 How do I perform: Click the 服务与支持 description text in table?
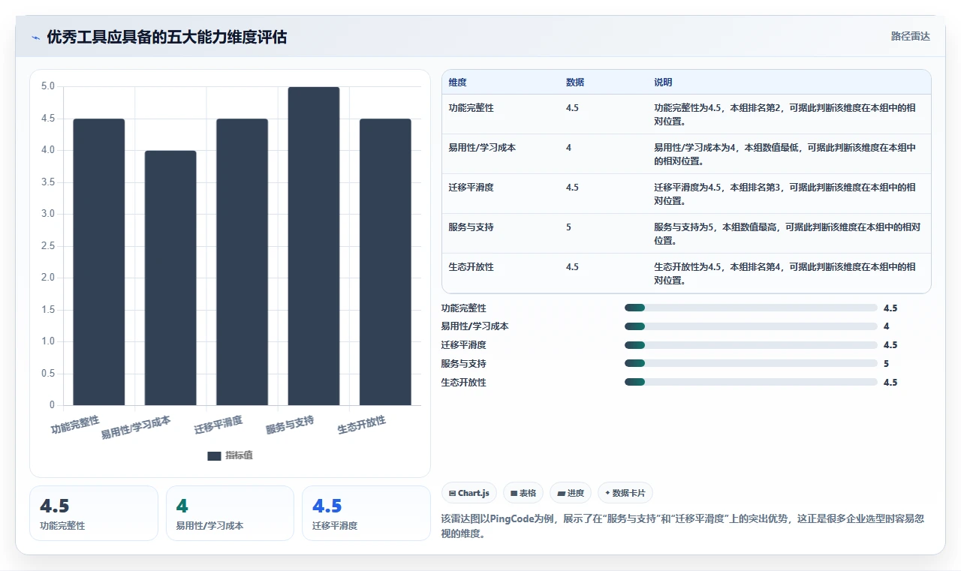coord(787,233)
